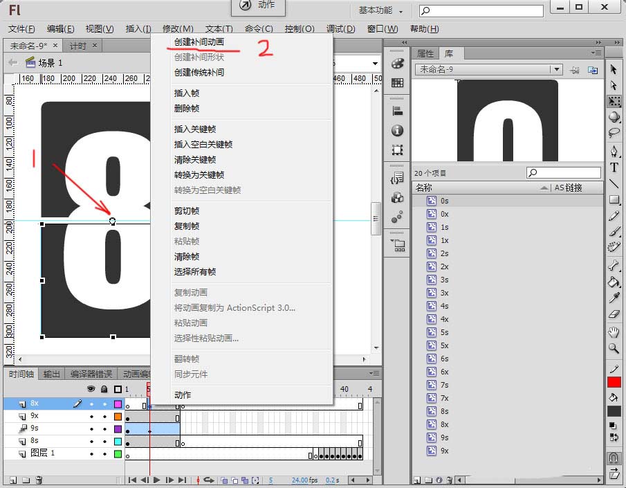Select the Pen tool

point(614,151)
